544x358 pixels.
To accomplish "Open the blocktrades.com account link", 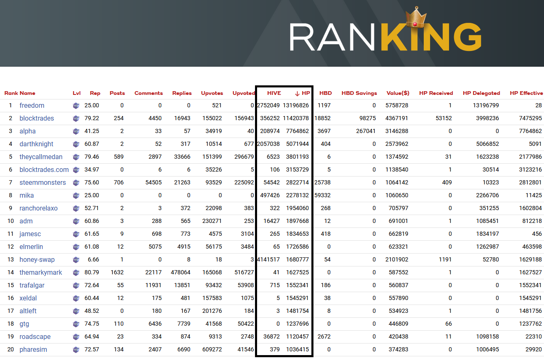I will (x=44, y=170).
